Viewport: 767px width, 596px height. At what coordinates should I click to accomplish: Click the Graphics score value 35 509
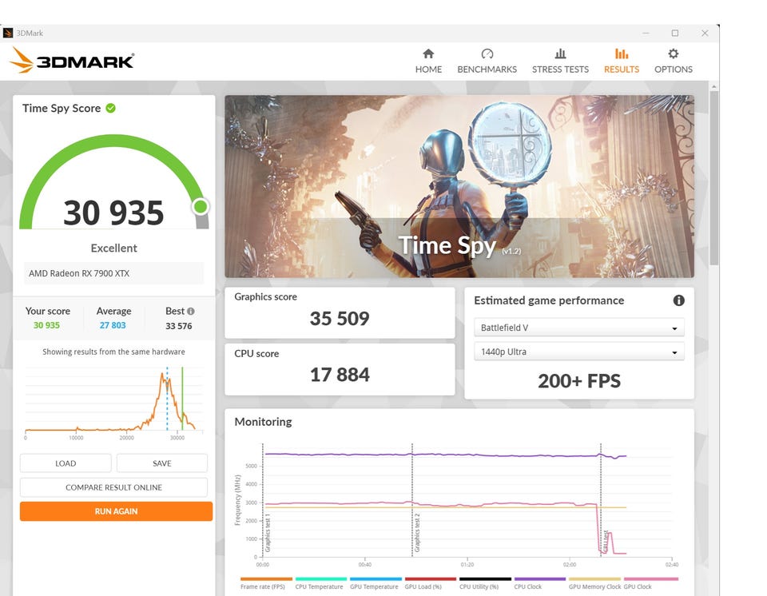[340, 319]
